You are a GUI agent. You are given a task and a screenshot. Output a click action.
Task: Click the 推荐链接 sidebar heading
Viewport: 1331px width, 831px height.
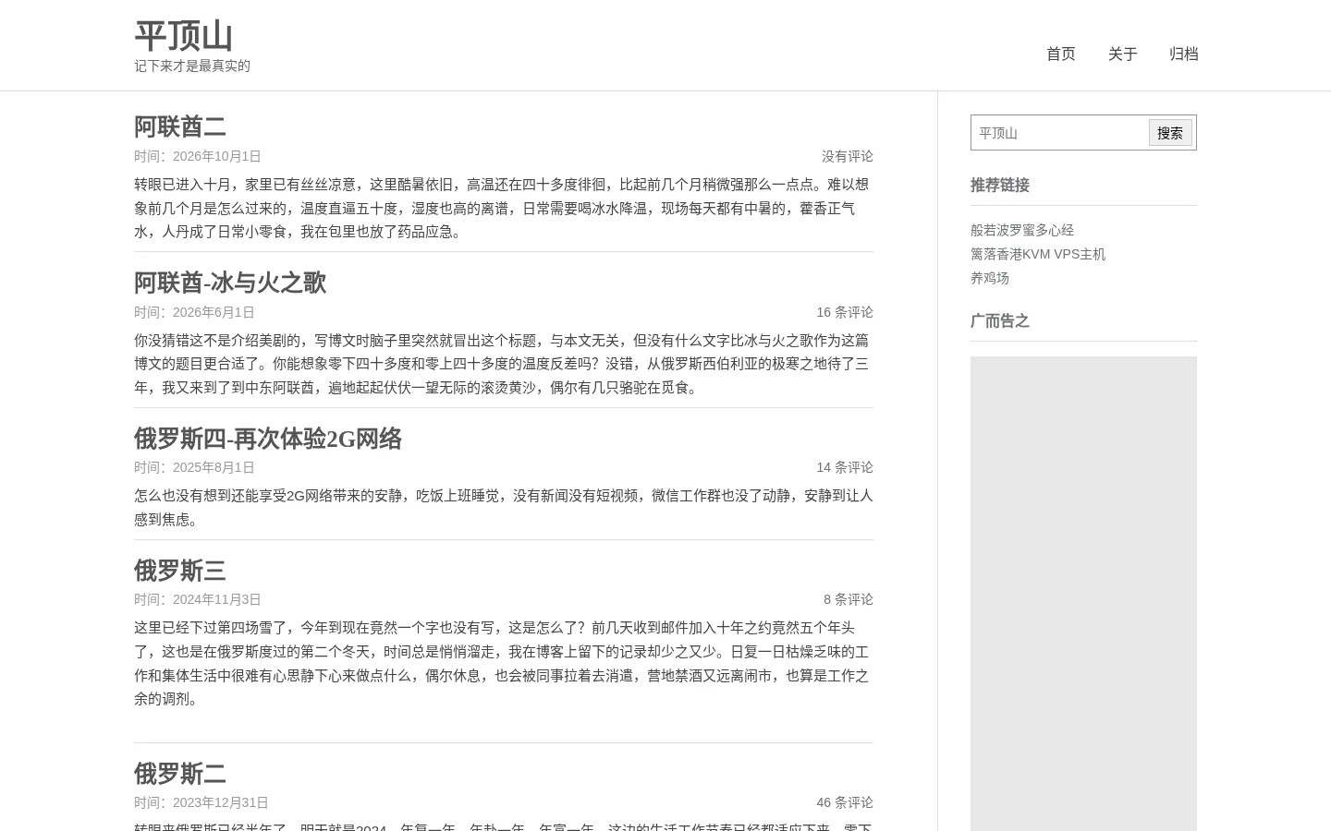pos(1000,185)
